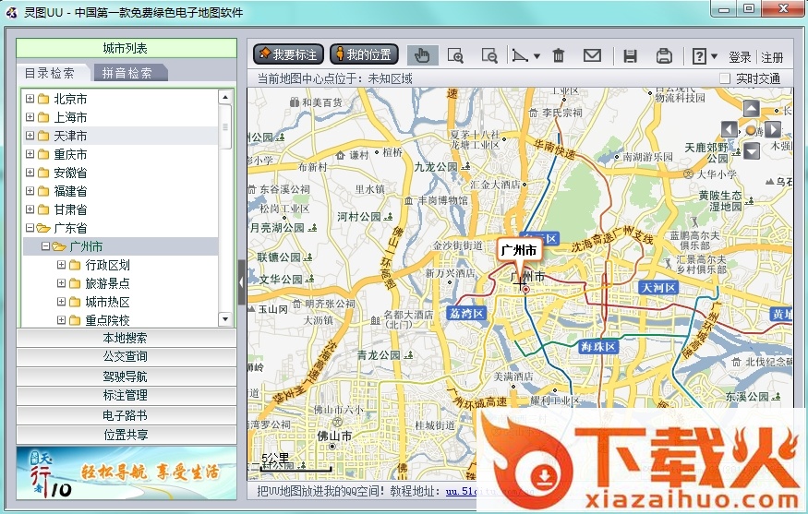Click the 登录 link

(x=740, y=57)
